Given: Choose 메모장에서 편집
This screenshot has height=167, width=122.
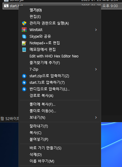Looking at the screenshot, I should pyautogui.click(x=60, y=50).
